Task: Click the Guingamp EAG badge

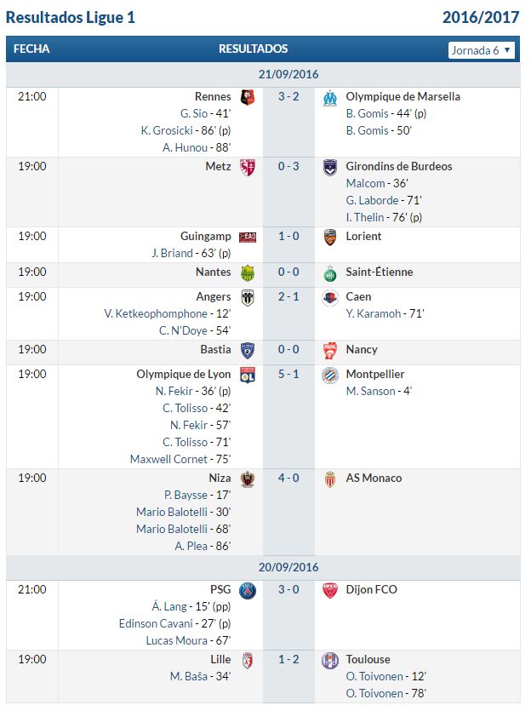Action: (x=248, y=237)
